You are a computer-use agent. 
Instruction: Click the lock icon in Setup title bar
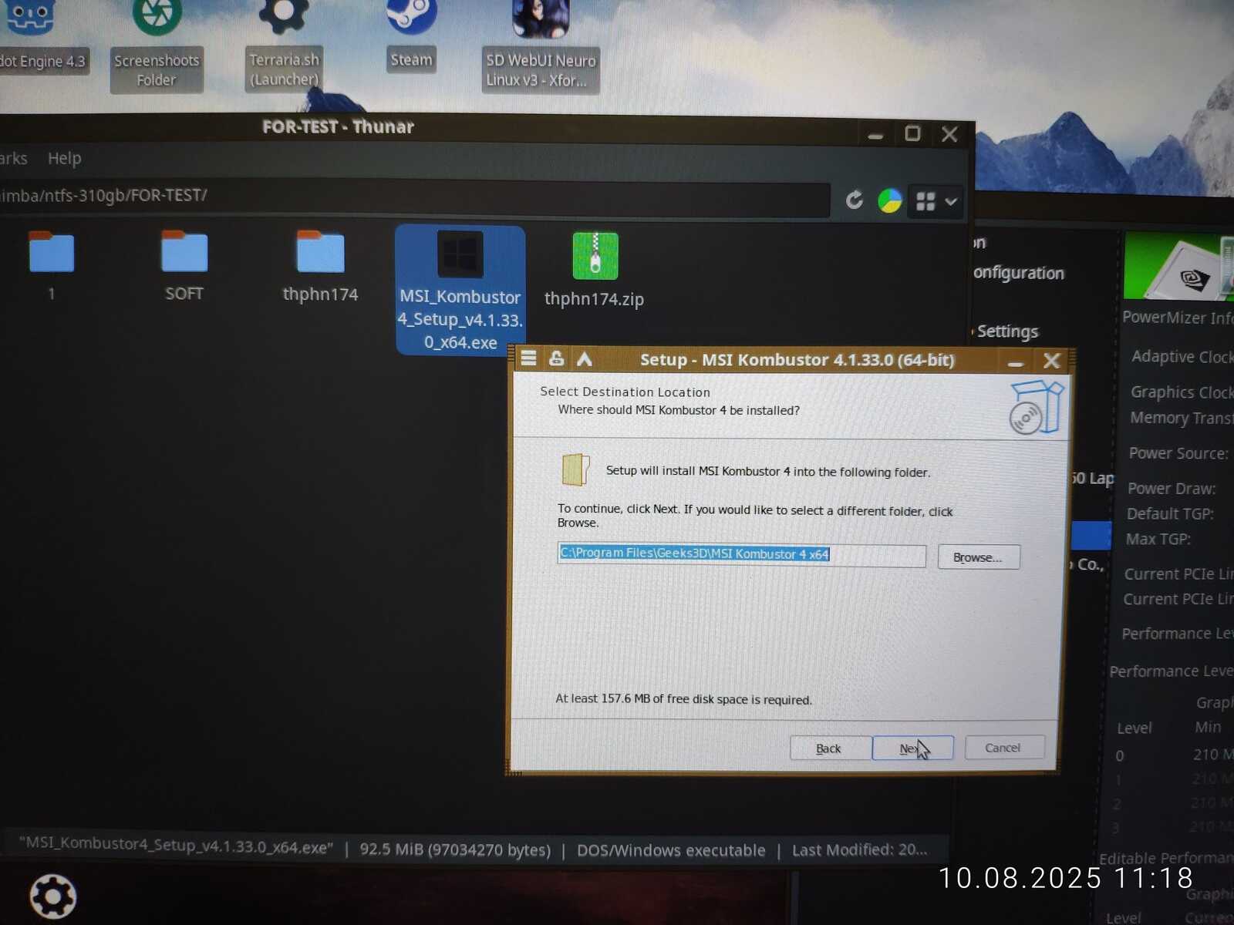pyautogui.click(x=556, y=358)
